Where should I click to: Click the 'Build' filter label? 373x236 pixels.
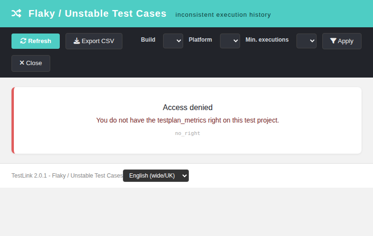point(148,40)
